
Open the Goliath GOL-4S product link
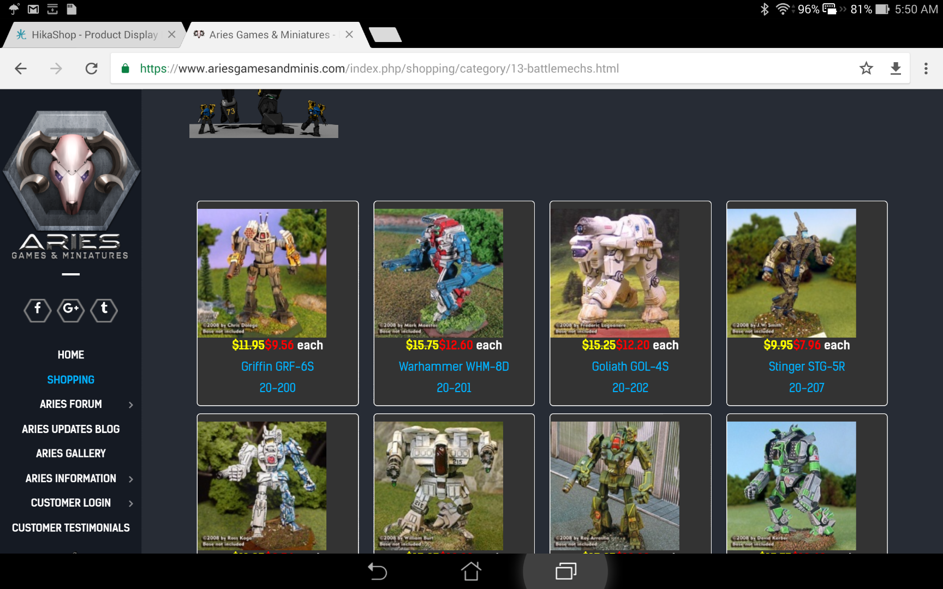click(x=630, y=366)
